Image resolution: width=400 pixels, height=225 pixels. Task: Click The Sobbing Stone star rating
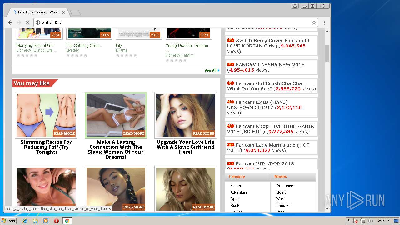[x=77, y=55]
